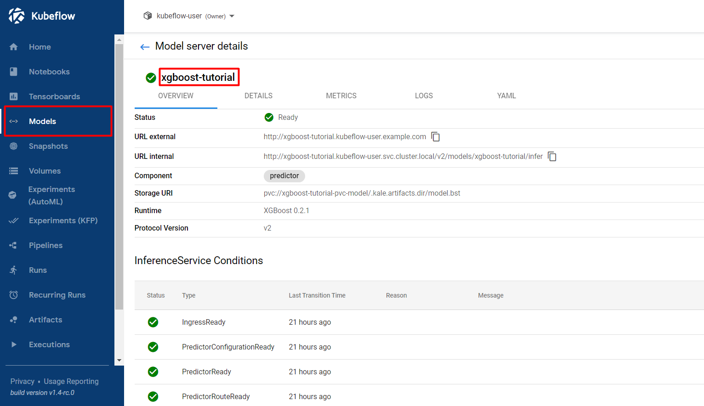Click the Experiments (AutoML) icon

[12, 195]
